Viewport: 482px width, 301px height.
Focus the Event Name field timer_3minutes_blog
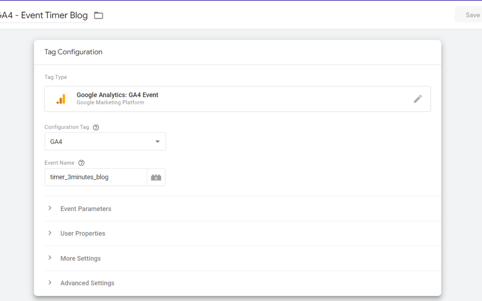(x=96, y=177)
